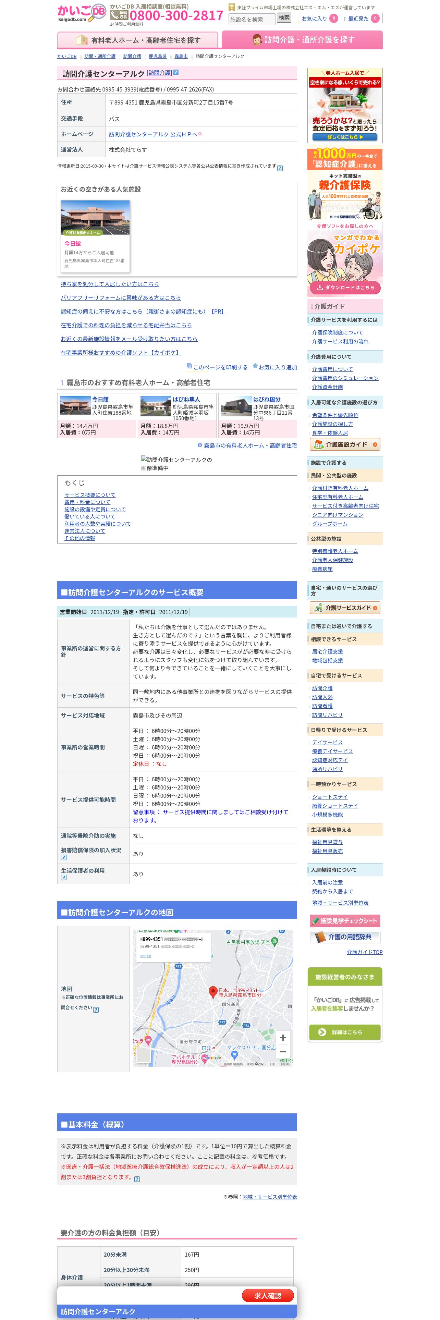Click help icon after 3割負担となります note
The width and height of the screenshot is (440, 1320).
point(137,1179)
